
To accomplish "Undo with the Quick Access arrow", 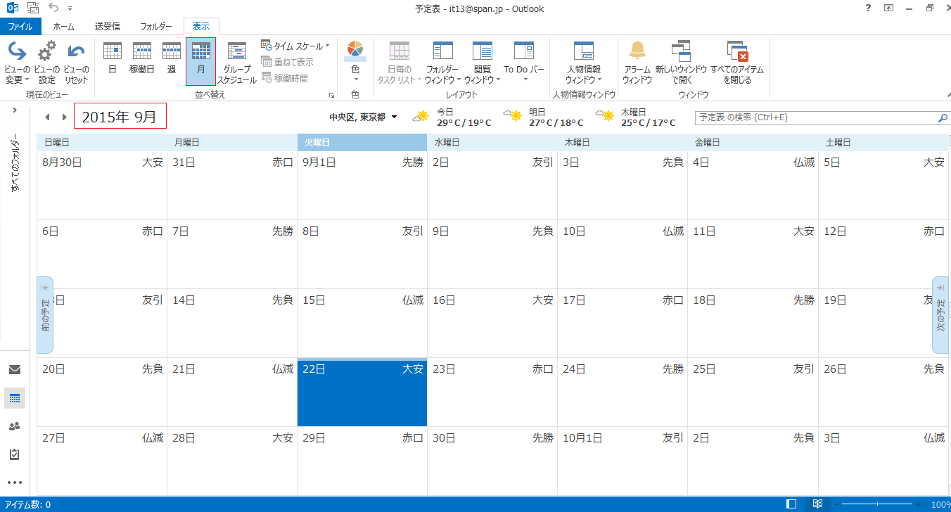I will point(53,8).
